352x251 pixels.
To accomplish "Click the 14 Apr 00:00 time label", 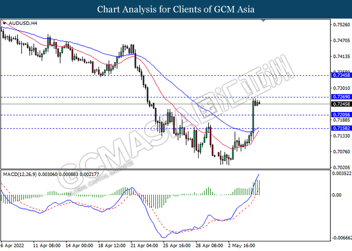I will point(79,245).
